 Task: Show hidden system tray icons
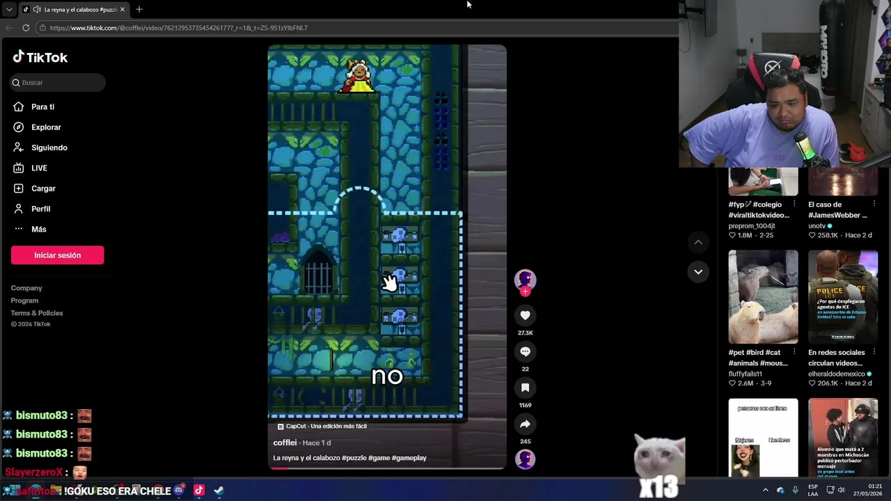tap(765, 491)
